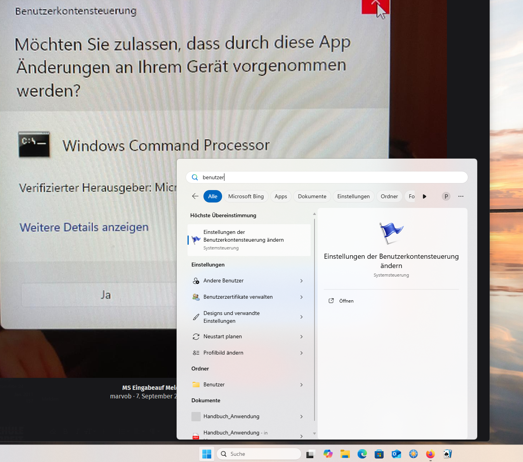Click the Profilbild ändern icon
Viewport: 523px width, 462px height.
point(196,353)
